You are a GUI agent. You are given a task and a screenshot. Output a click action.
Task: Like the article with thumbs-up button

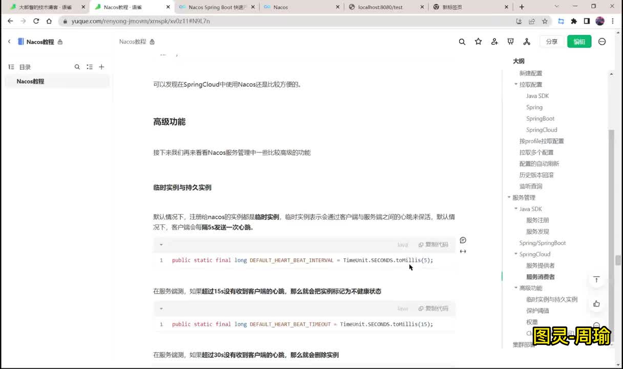pyautogui.click(x=596, y=303)
